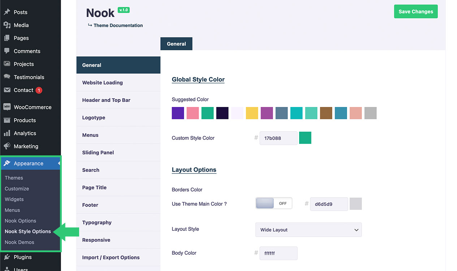Select Typography in the options menu
This screenshot has width=457, height=271.
tap(97, 223)
